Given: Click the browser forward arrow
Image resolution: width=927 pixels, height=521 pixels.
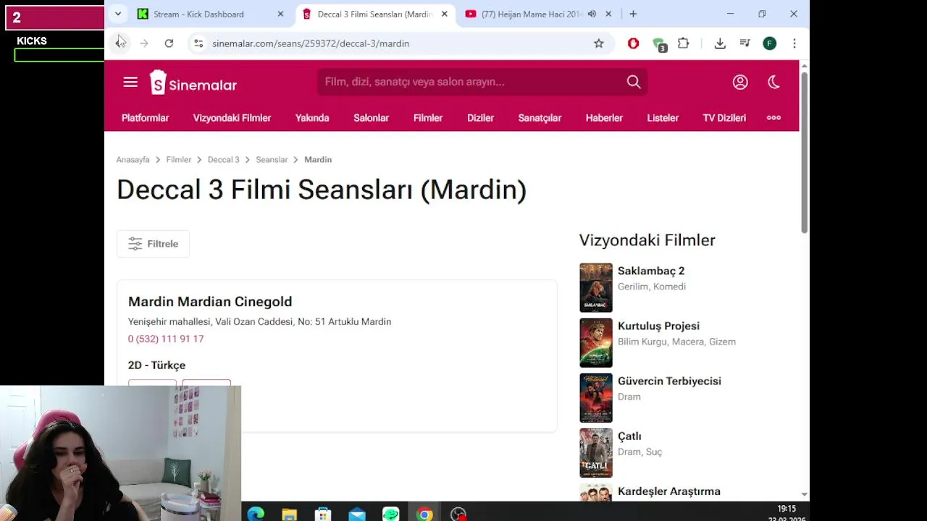Looking at the screenshot, I should 144,43.
